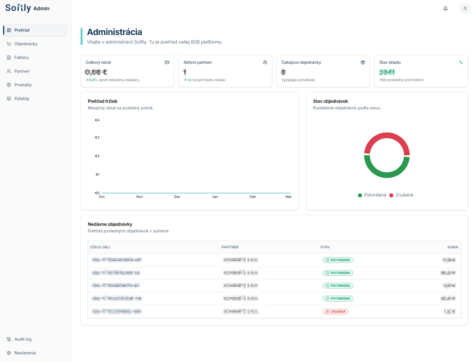Viewport: 476px width, 362px height.
Task: Click the activity icon on Stav skladu card
Action: 461,62
